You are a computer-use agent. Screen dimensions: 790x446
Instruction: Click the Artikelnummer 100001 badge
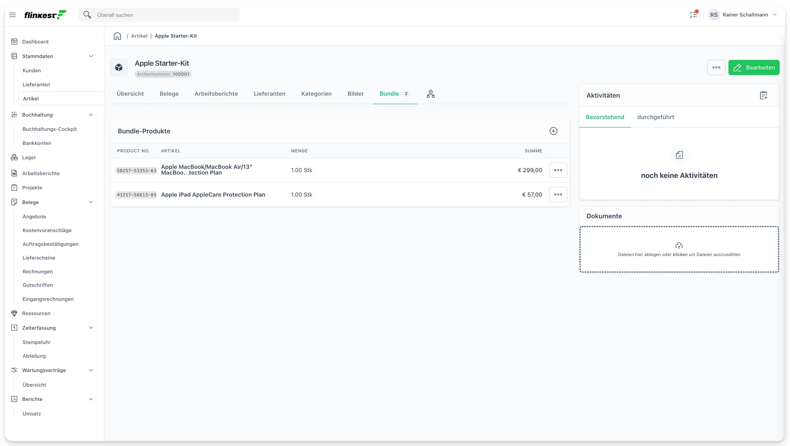[163, 74]
